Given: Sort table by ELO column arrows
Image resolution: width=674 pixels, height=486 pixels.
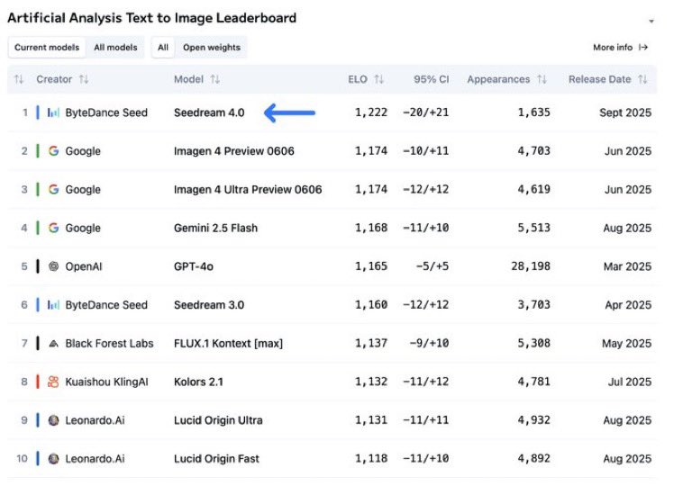Looking at the screenshot, I should tap(378, 79).
